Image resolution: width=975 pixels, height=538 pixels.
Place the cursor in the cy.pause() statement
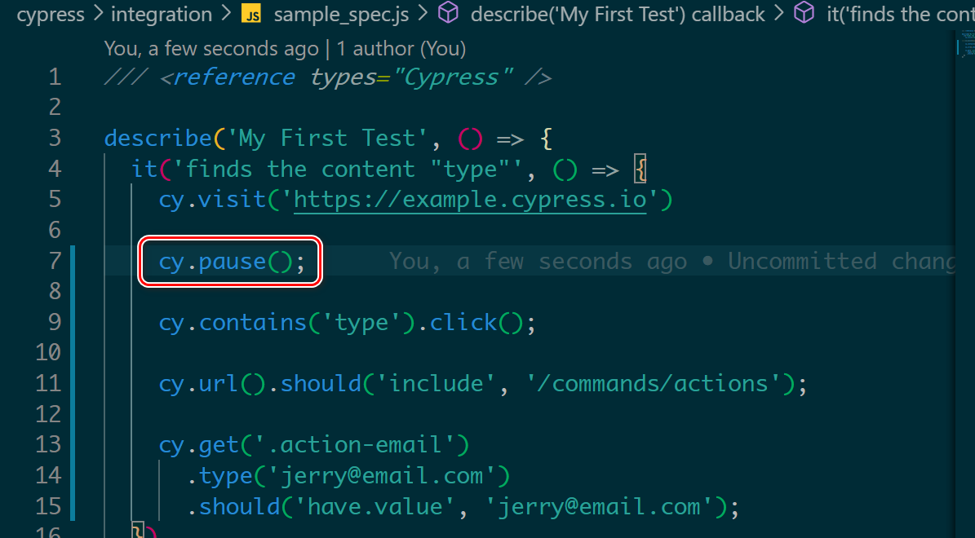pyautogui.click(x=232, y=262)
